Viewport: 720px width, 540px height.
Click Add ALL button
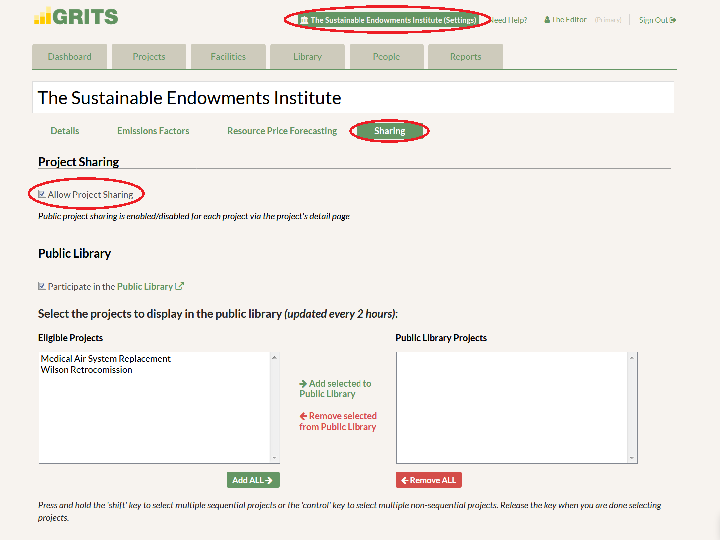click(x=253, y=480)
